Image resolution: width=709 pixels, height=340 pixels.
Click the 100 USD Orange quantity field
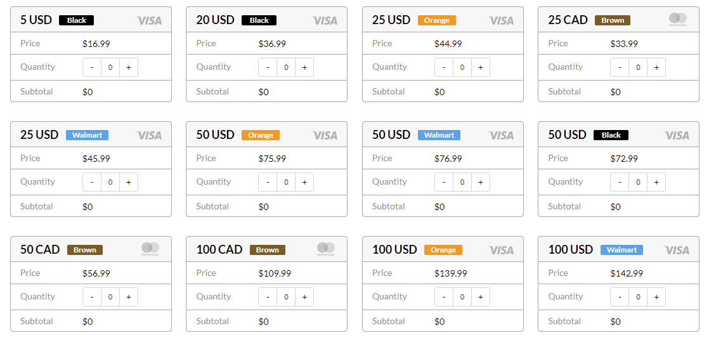point(462,297)
